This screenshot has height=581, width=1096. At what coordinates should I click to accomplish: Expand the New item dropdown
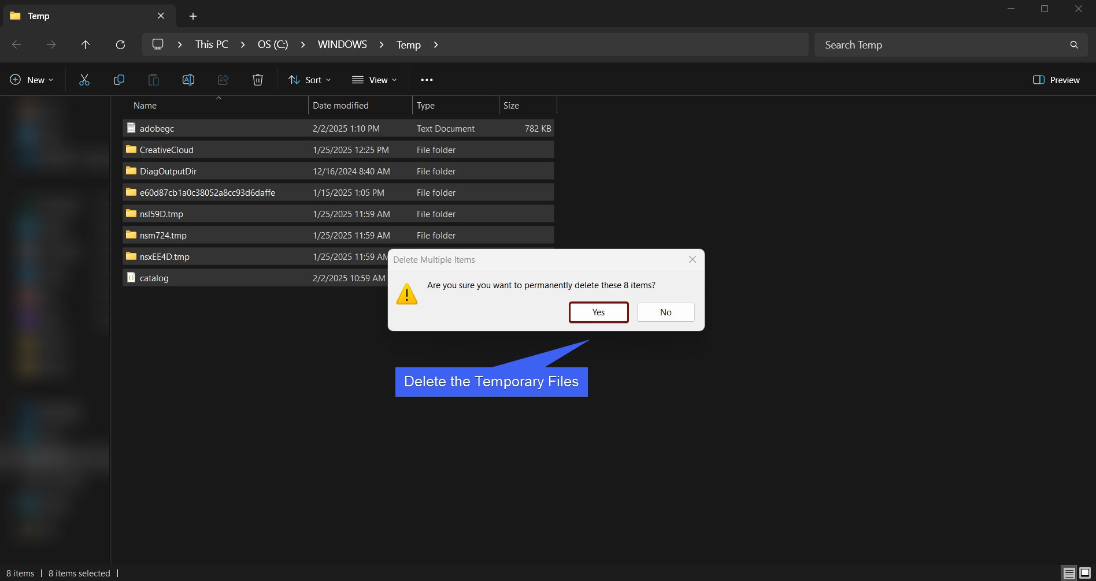pos(32,80)
